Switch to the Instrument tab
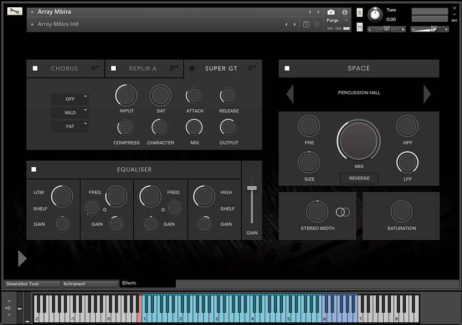The height and width of the screenshot is (325, 462). click(90, 284)
